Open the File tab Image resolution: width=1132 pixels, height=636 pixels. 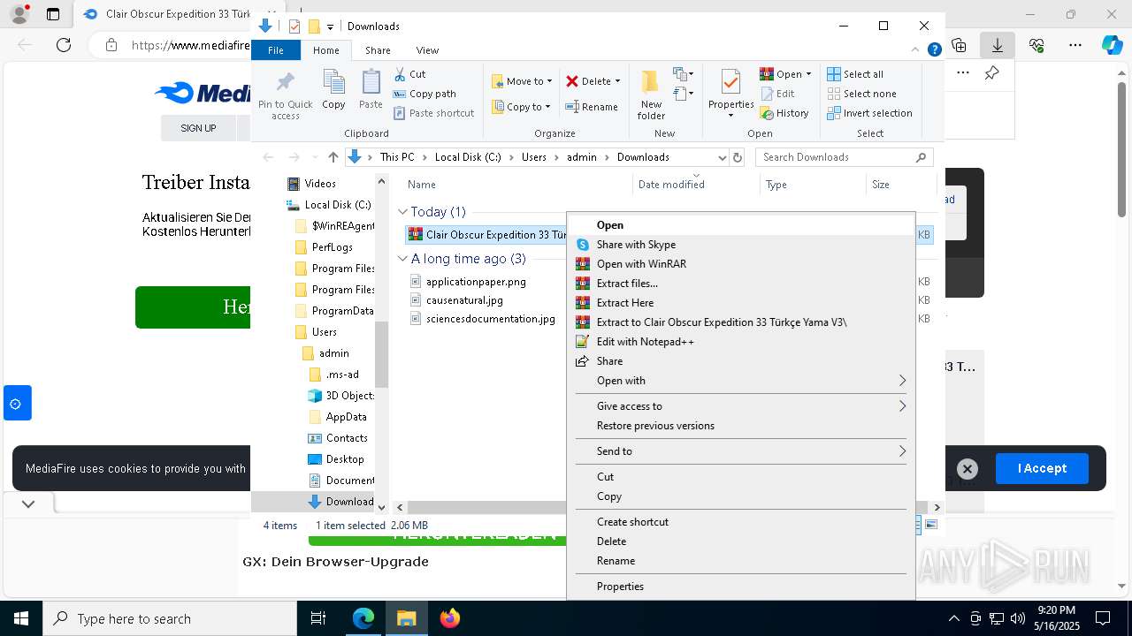pos(276,50)
